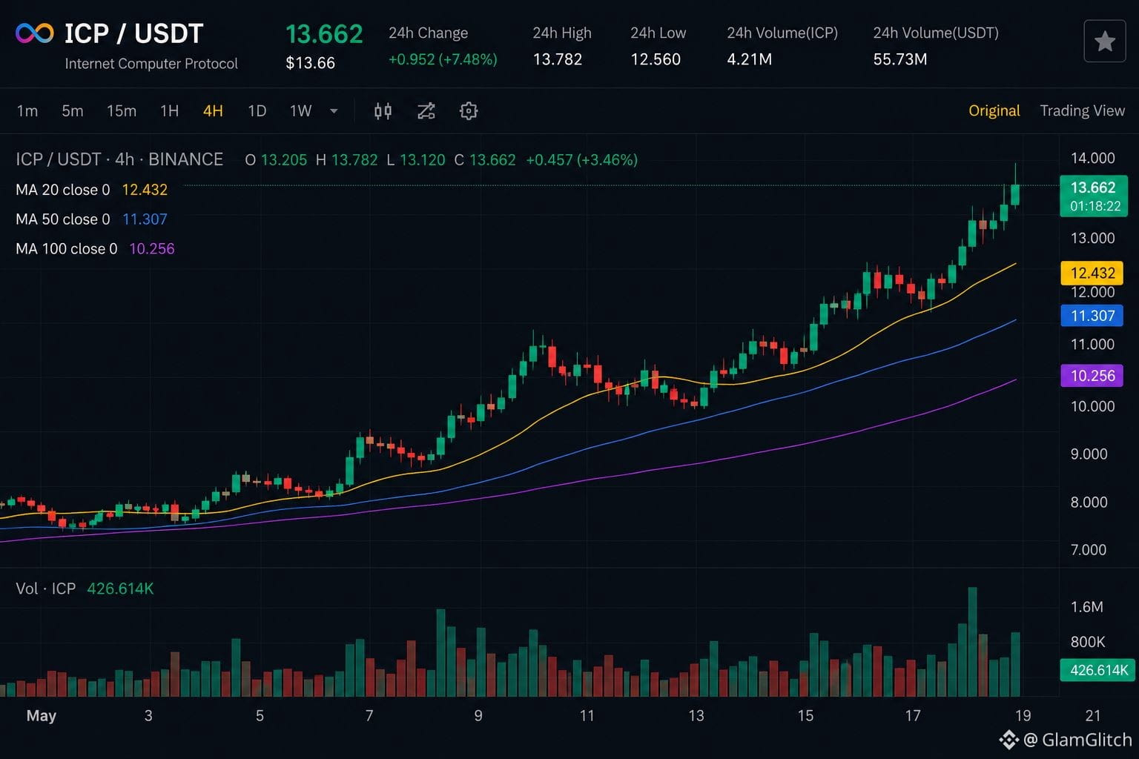Click the 19 date axis label

[1023, 716]
